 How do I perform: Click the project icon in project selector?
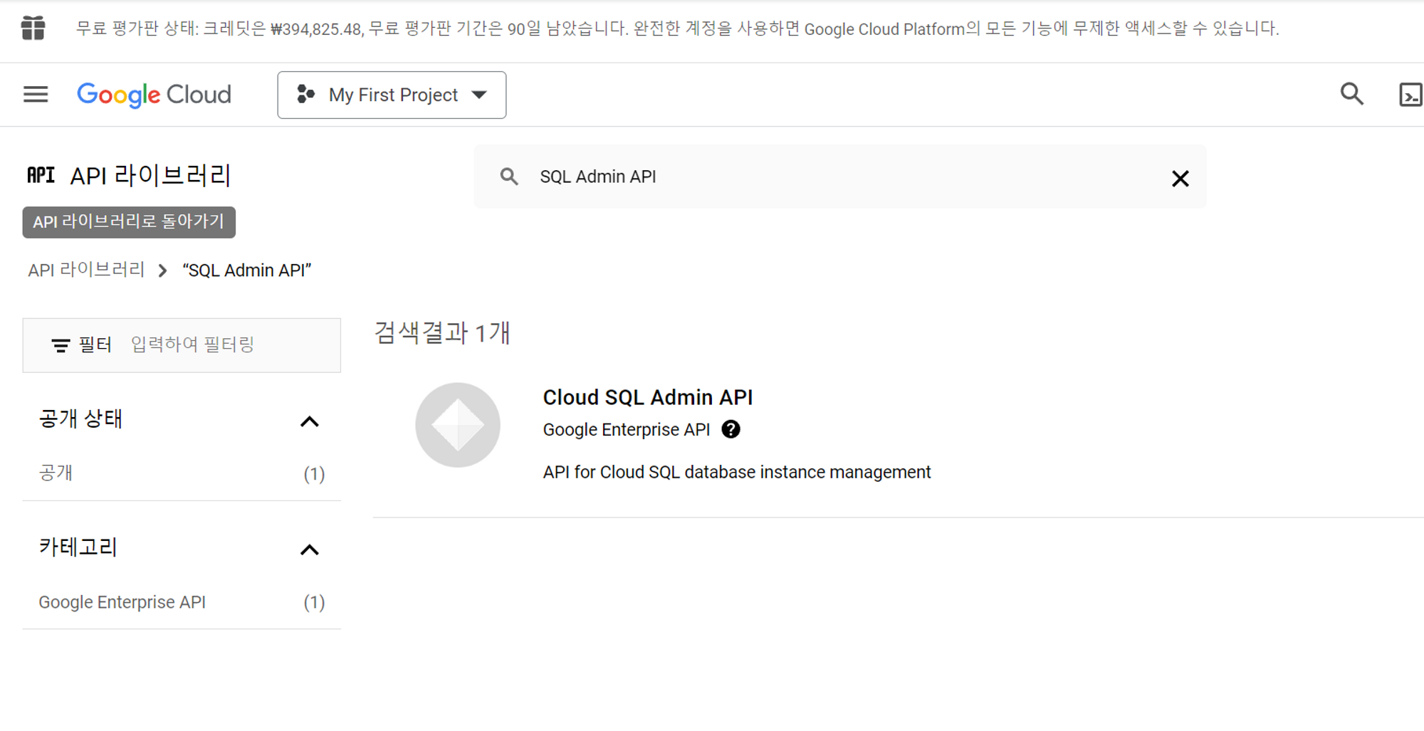pyautogui.click(x=305, y=95)
